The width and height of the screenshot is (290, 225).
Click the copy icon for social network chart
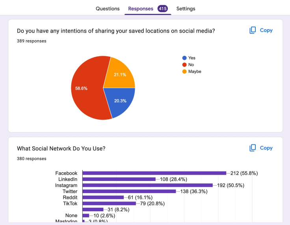(x=253, y=148)
